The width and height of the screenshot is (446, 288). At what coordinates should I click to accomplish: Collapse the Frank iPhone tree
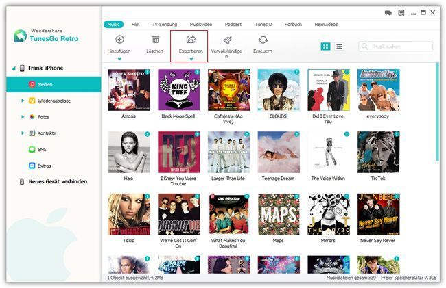point(14,68)
